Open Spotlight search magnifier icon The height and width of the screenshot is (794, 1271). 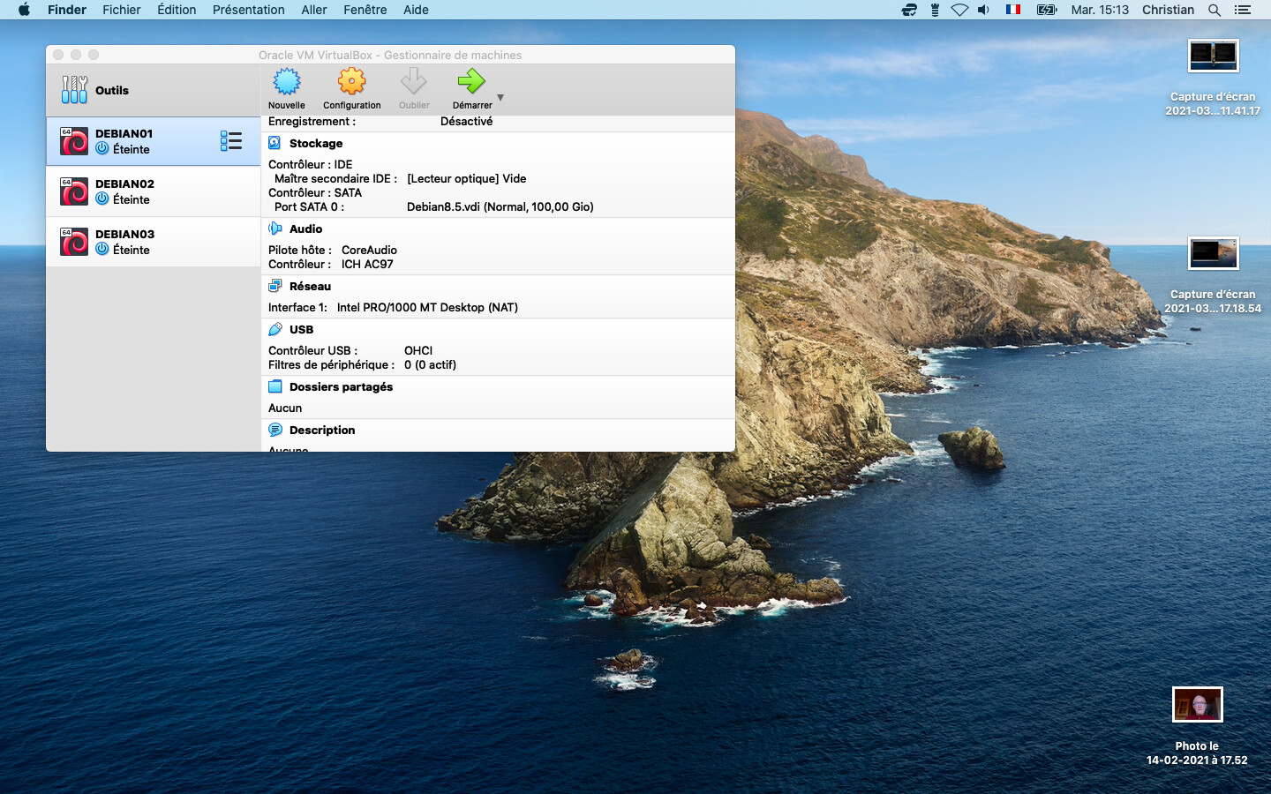1215,10
